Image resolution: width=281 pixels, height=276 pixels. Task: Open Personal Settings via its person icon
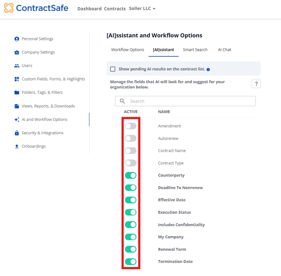[x=17, y=39]
